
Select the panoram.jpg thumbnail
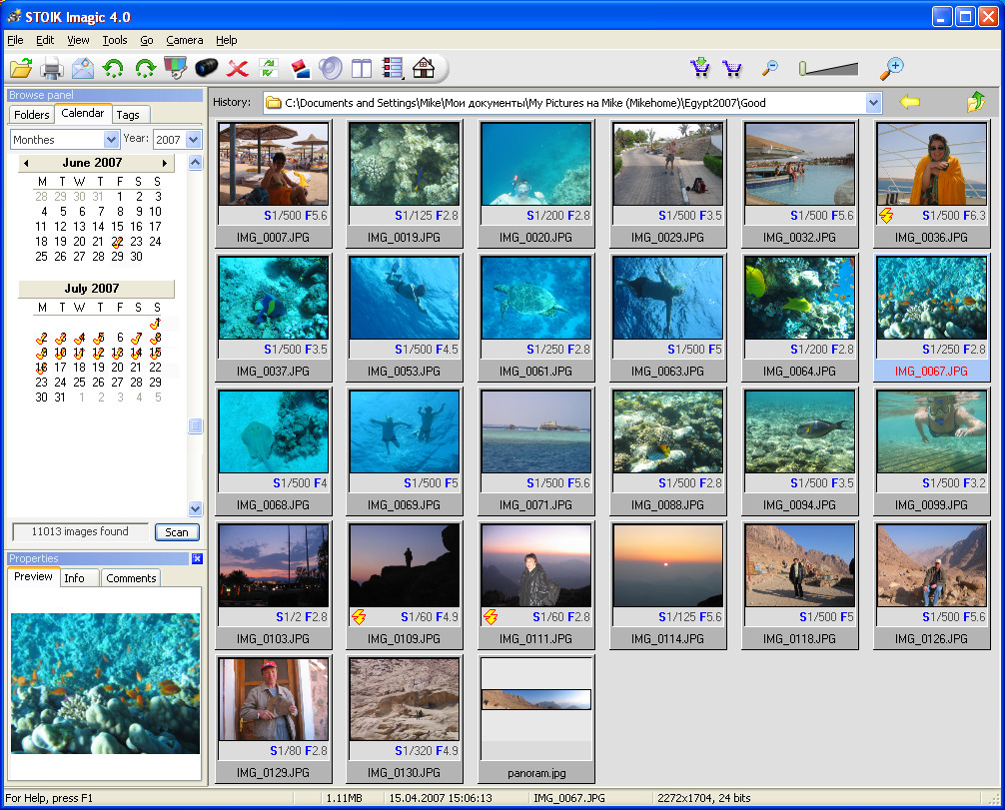536,719
